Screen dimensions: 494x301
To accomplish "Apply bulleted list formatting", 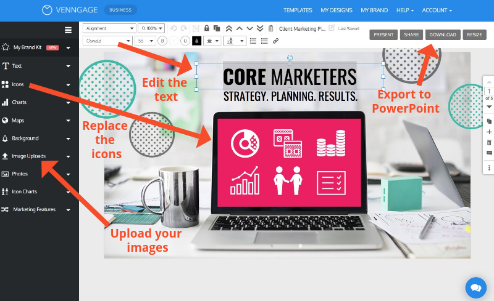I will click(264, 41).
